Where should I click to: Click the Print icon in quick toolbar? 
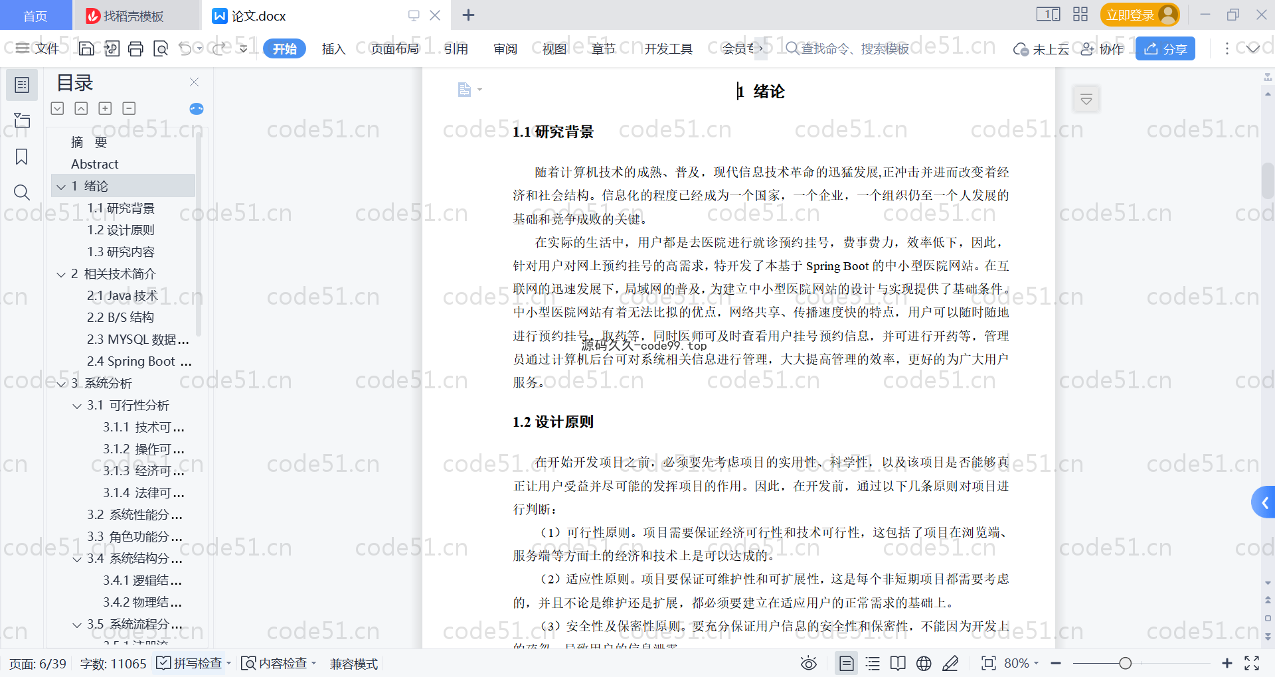135,48
